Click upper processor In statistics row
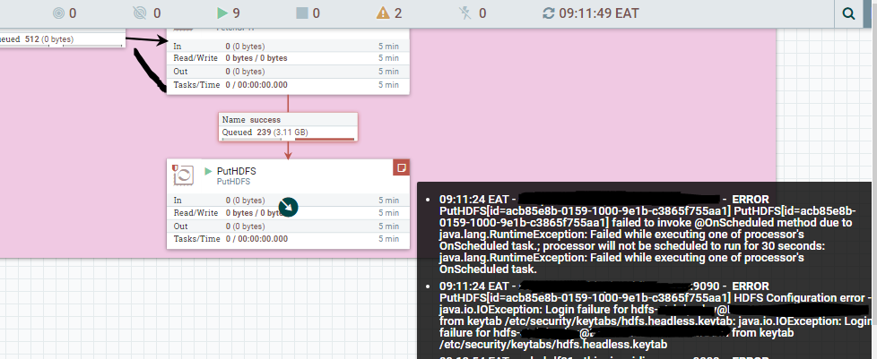Image resolution: width=877 pixels, height=359 pixels. click(288, 46)
